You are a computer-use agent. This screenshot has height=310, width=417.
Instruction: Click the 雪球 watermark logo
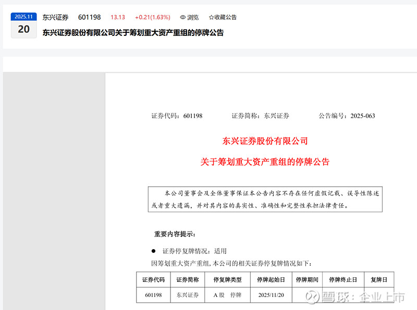coord(313,297)
